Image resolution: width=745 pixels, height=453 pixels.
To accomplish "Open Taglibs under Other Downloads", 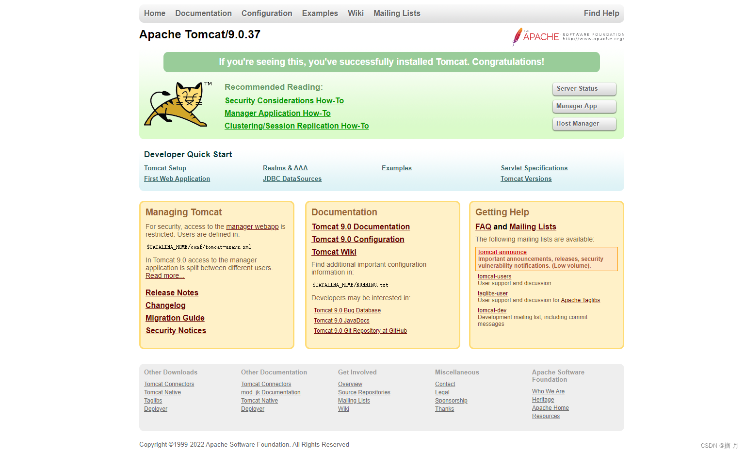I will pos(153,401).
